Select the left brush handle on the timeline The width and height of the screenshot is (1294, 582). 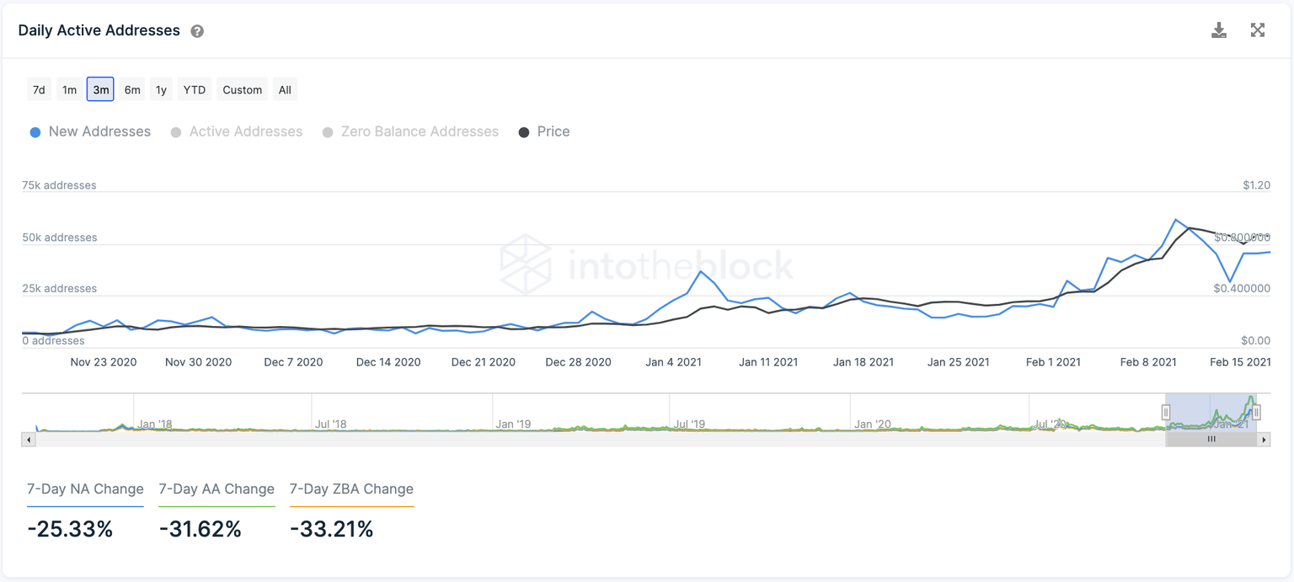pos(1166,412)
